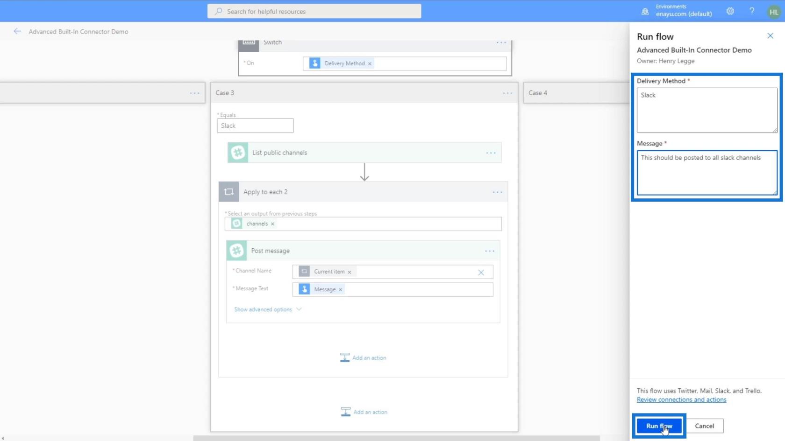This screenshot has width=785, height=441.
Task: Click the channels dynamic content token
Action: pyautogui.click(x=253, y=224)
